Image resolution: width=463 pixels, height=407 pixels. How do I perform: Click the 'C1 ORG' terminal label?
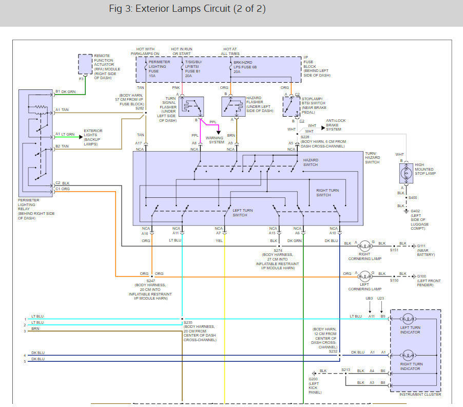coord(63,189)
